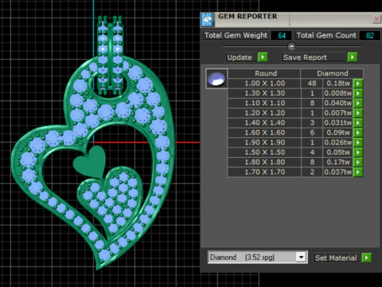This screenshot has height=287, width=382.
Task: Click the Diamond column header
Action: click(x=332, y=73)
